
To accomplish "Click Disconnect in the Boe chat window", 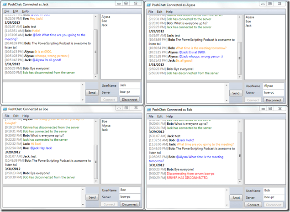I will [130, 204].
